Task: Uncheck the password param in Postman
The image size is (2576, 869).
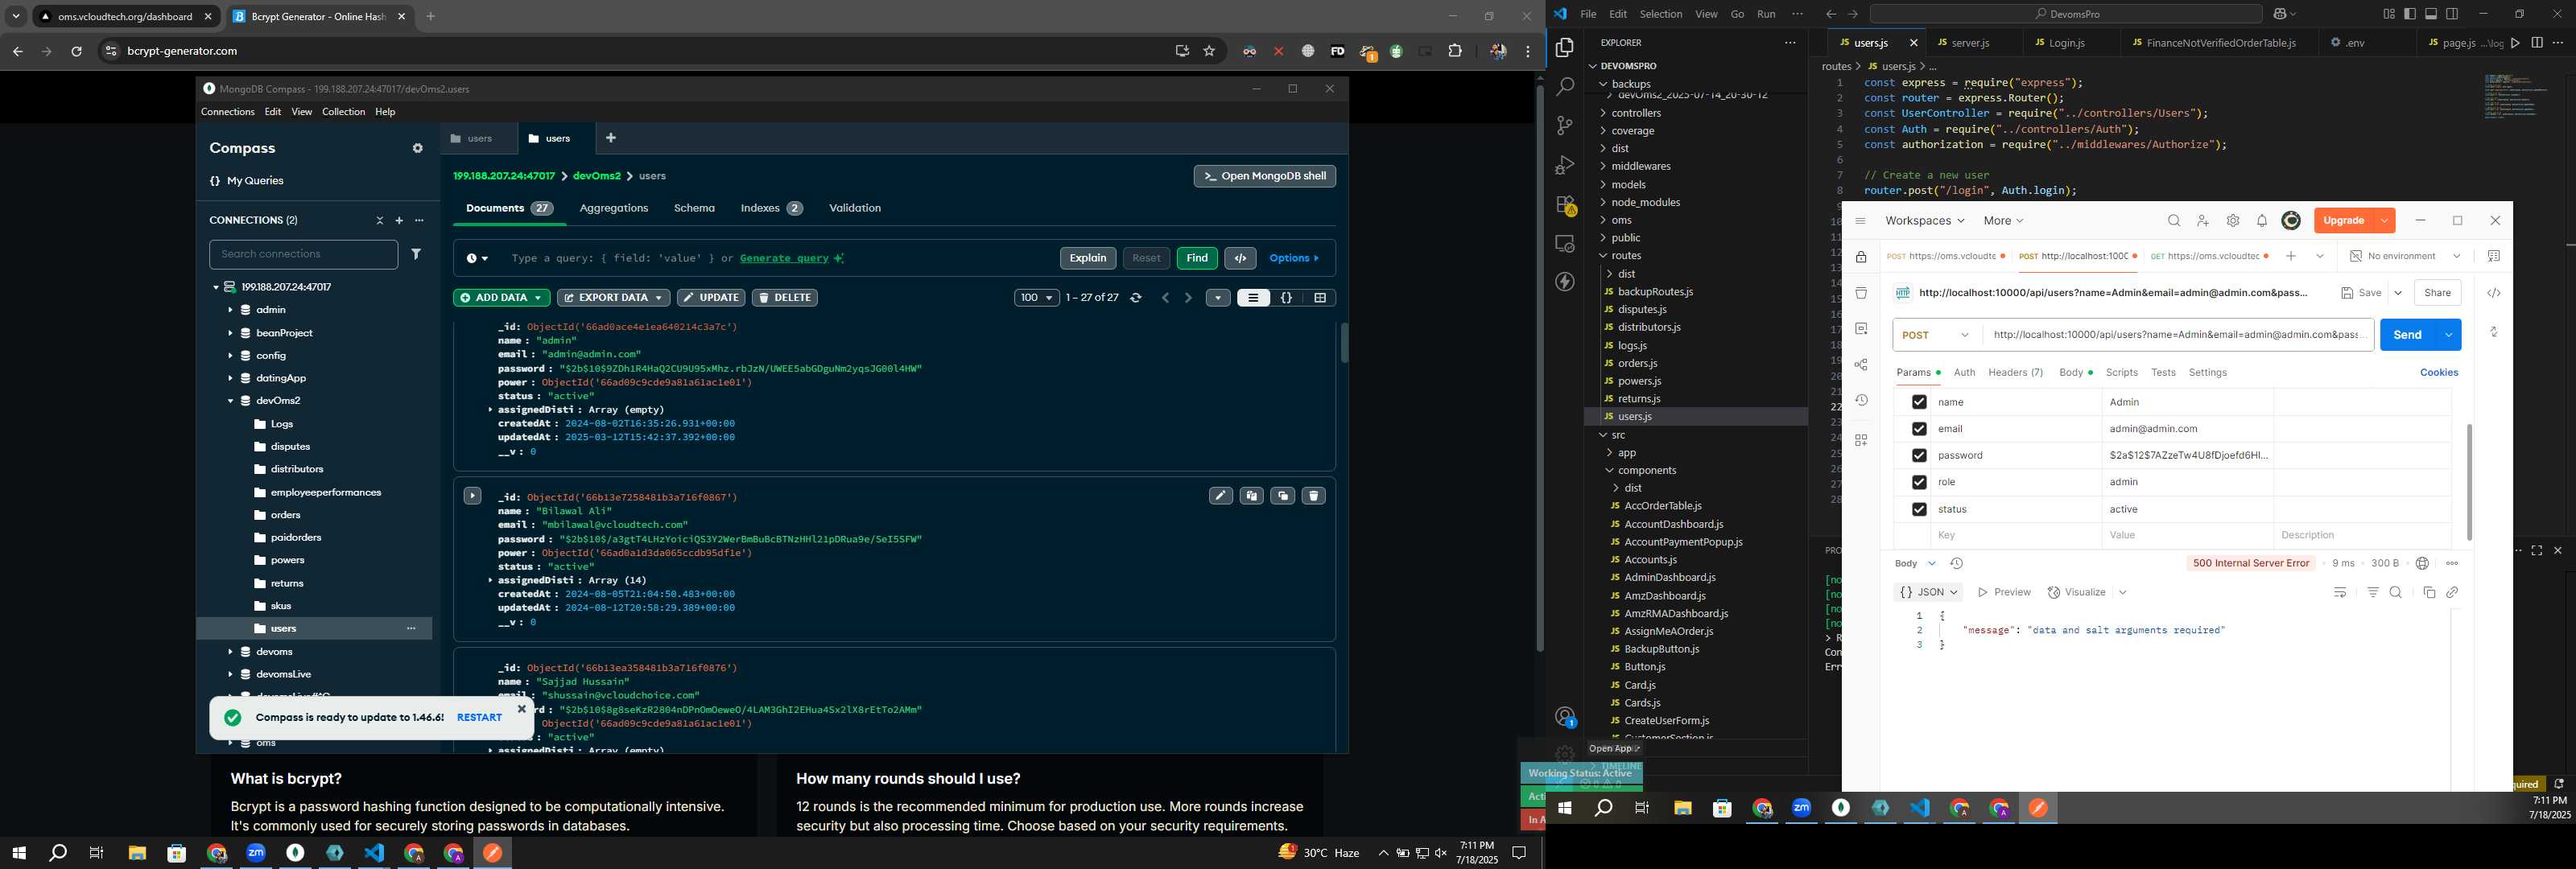Action: pos(1918,456)
